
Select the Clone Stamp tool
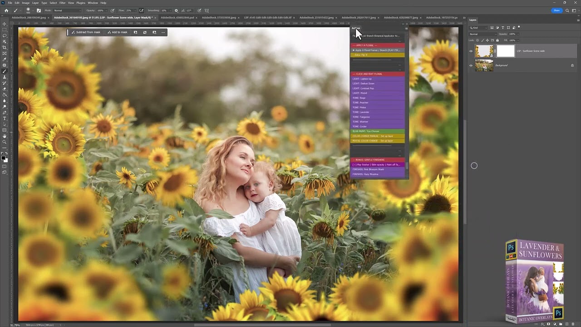pos(5,77)
